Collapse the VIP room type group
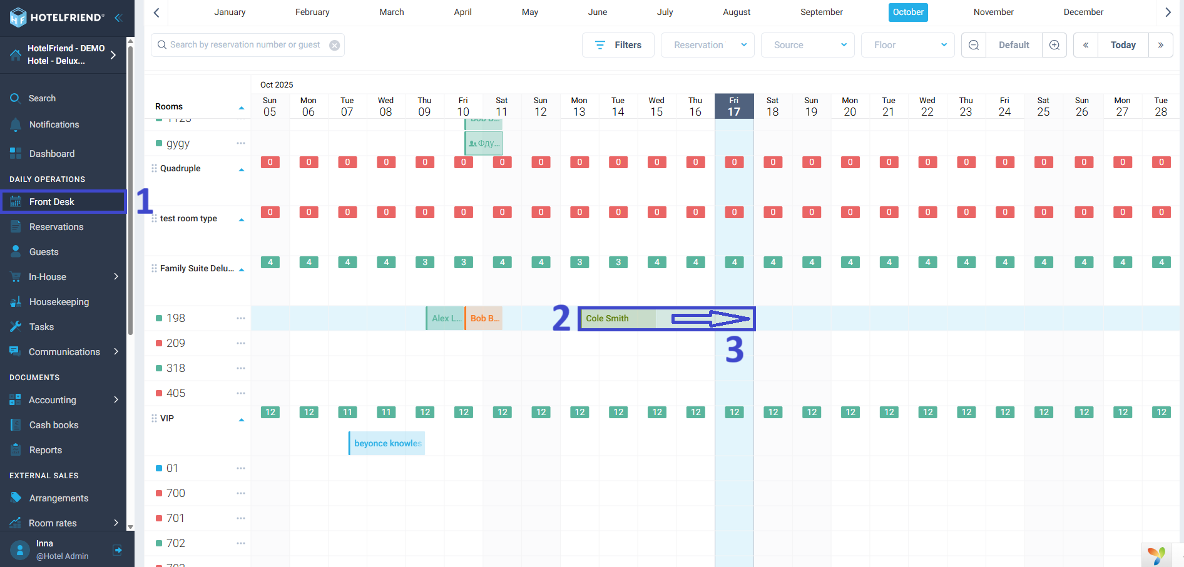 [242, 419]
